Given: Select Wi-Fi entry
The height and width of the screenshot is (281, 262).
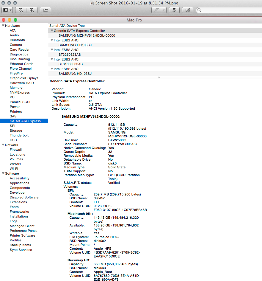Looking at the screenshot, I should [14, 169].
